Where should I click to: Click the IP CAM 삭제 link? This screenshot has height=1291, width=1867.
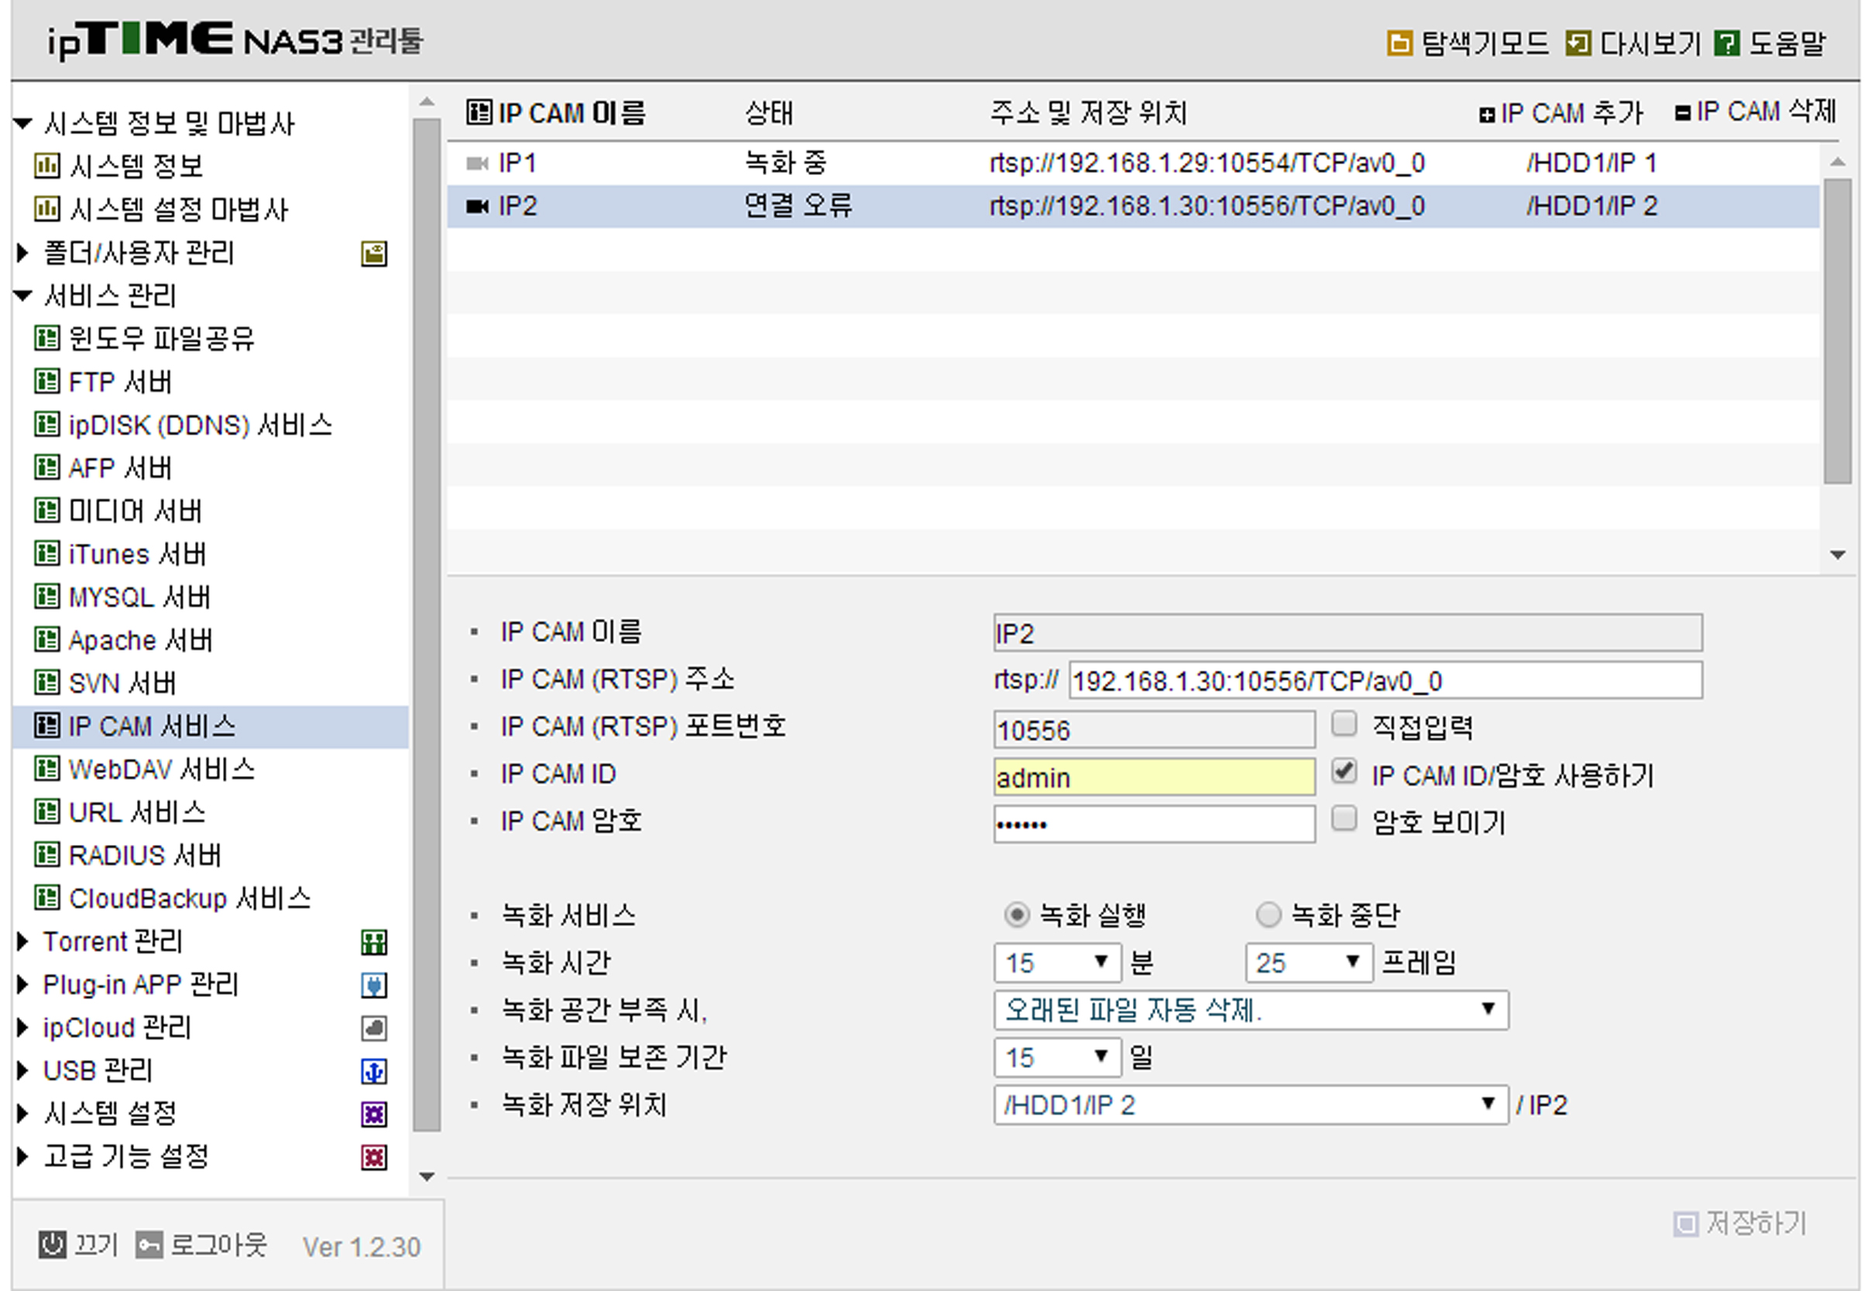1767,112
